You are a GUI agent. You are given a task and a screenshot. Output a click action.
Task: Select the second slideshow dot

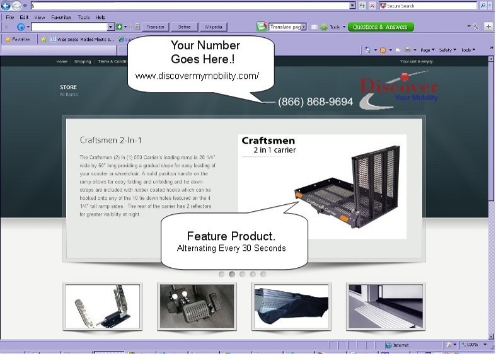232,274
